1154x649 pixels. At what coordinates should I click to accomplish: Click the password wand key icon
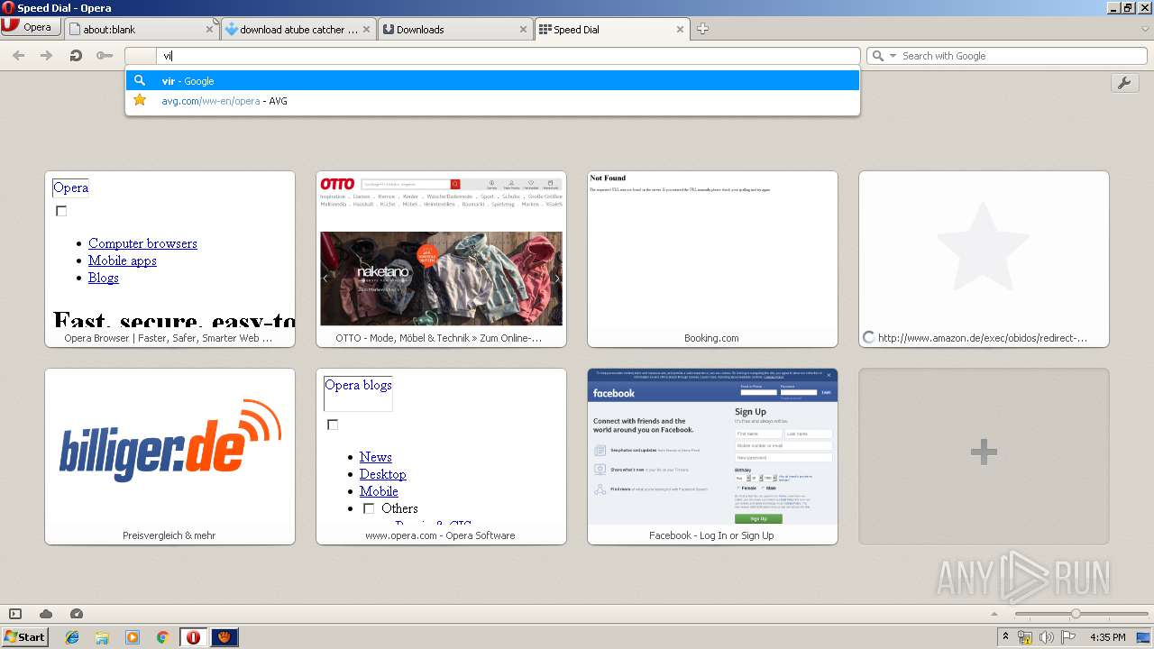tap(105, 56)
